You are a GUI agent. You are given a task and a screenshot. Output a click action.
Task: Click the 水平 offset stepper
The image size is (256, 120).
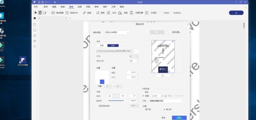pyautogui.click(x=138, y=77)
